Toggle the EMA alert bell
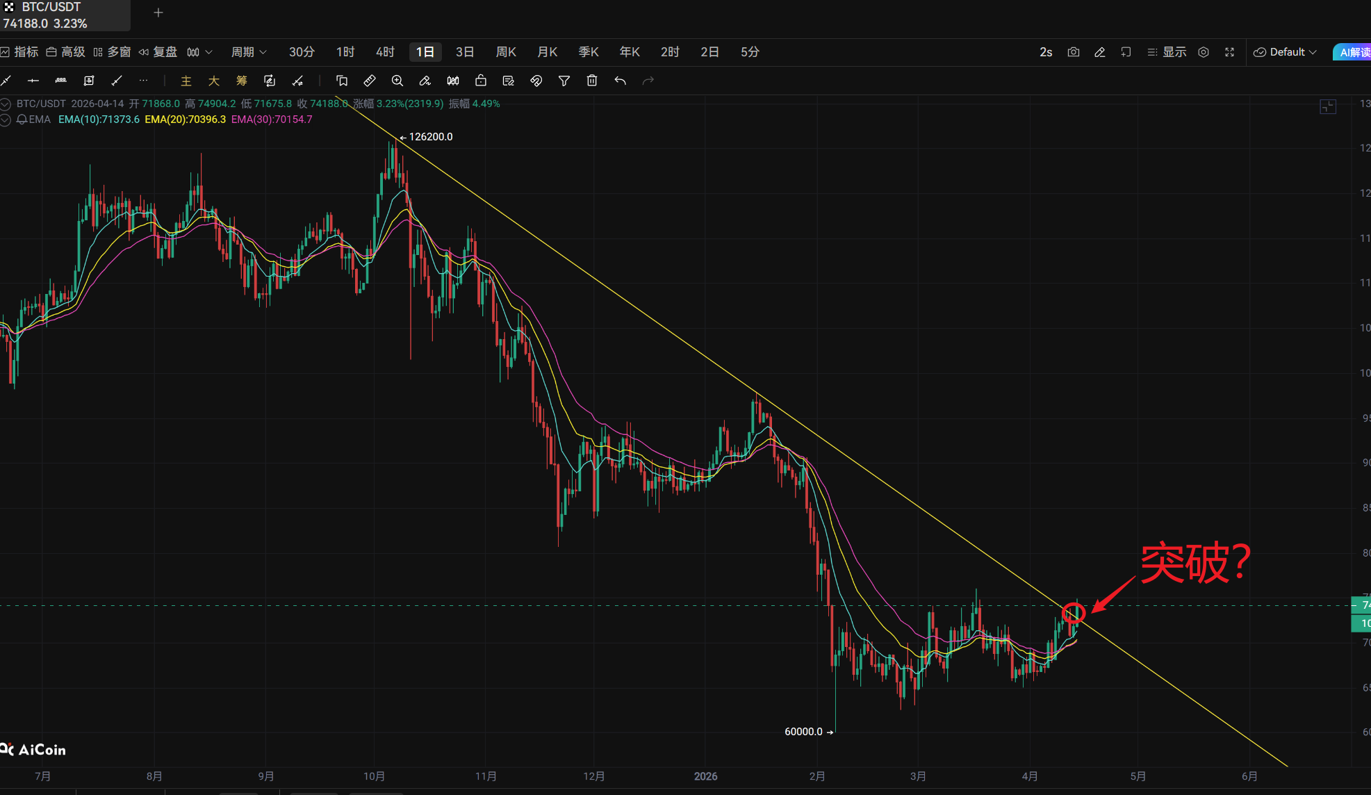1371x795 pixels. (22, 120)
